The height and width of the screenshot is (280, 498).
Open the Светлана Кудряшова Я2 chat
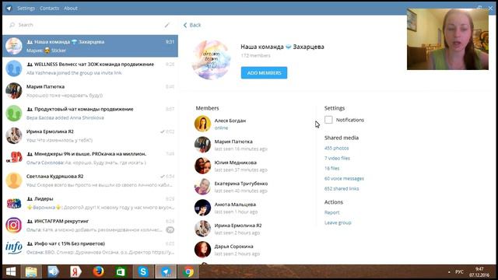(90, 180)
